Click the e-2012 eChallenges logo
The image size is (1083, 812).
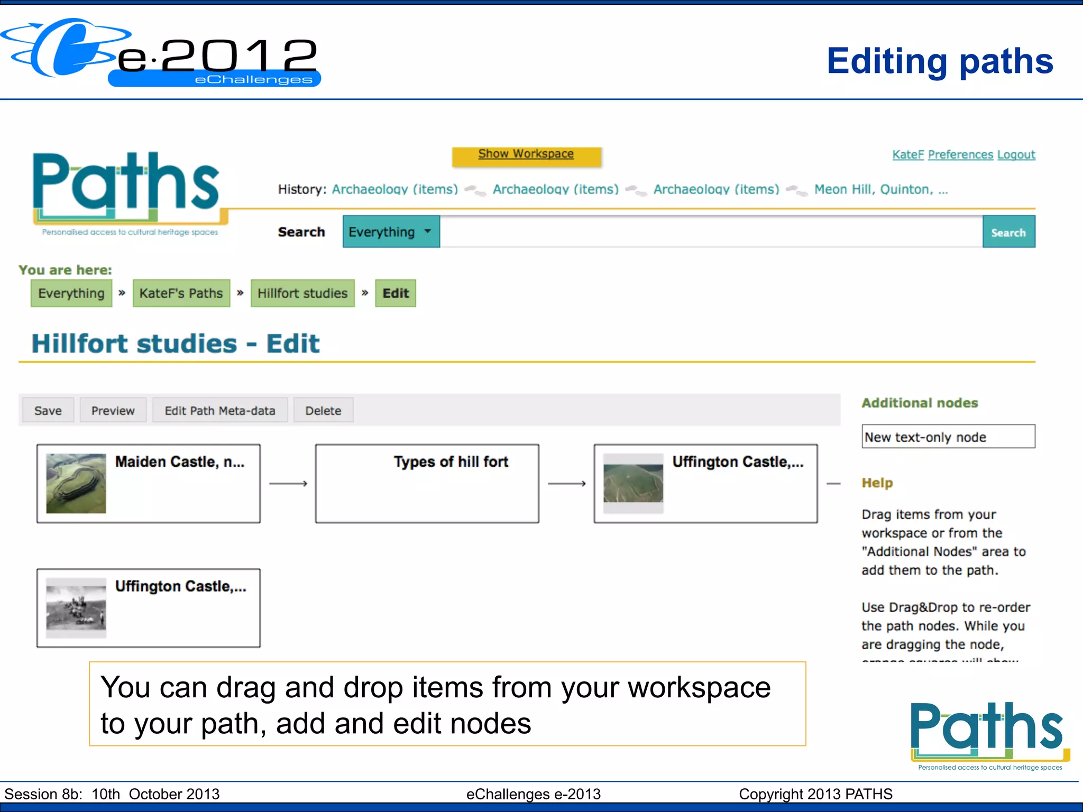tap(161, 52)
